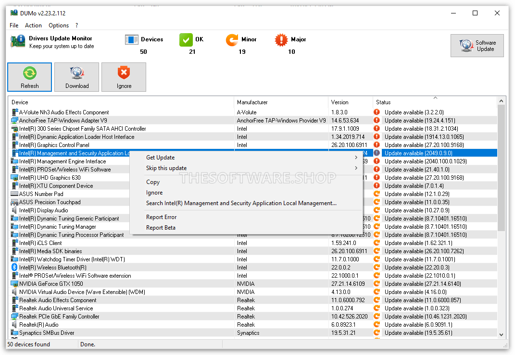Click the minor status icon for update 12.1.0.29
Viewport: 515px width, 355px height.
pos(377,194)
